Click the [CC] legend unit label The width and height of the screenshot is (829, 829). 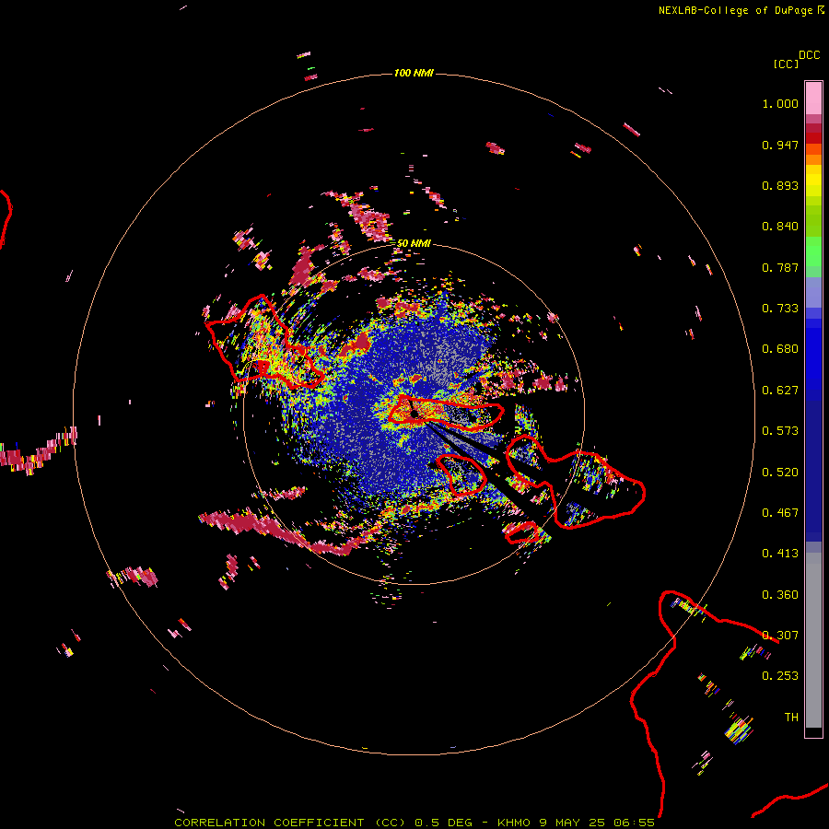click(786, 64)
